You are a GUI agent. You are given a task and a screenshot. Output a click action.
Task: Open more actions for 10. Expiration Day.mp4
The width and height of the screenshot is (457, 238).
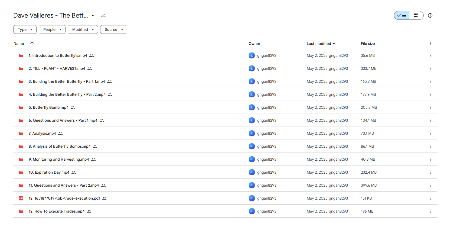(430, 172)
